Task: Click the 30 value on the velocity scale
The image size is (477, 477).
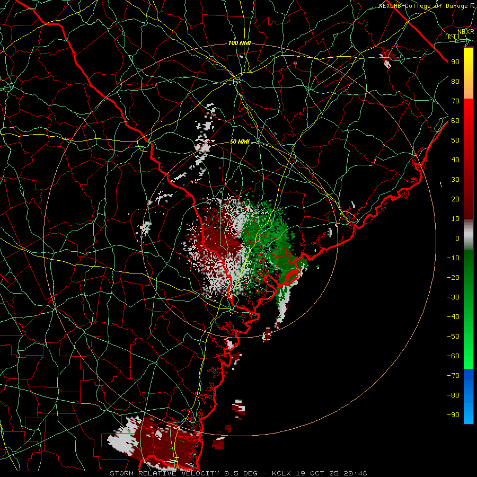Action: click(x=455, y=180)
